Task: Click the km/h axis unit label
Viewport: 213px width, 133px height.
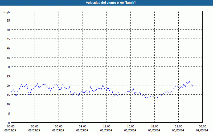Action: 7,12
